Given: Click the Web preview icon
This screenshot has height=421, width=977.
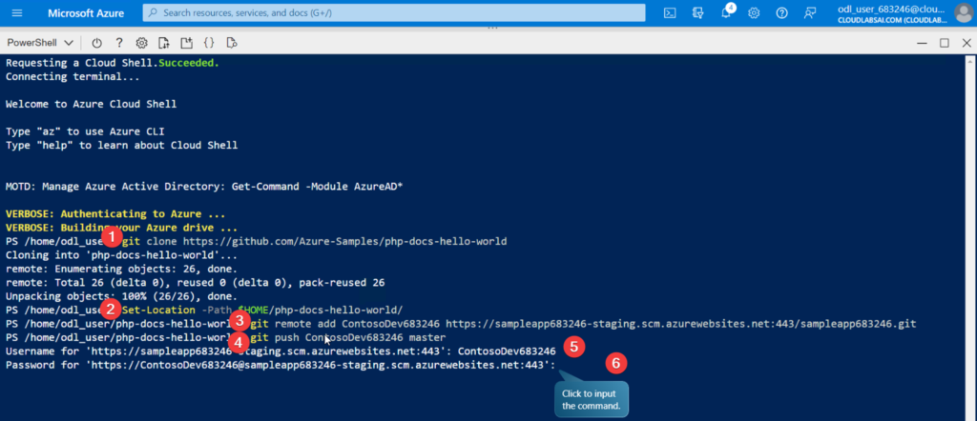Looking at the screenshot, I should (232, 43).
